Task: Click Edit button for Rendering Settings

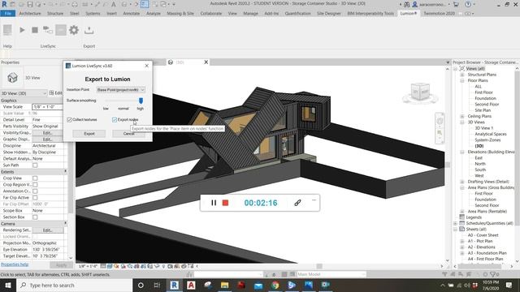Action: tap(47, 230)
